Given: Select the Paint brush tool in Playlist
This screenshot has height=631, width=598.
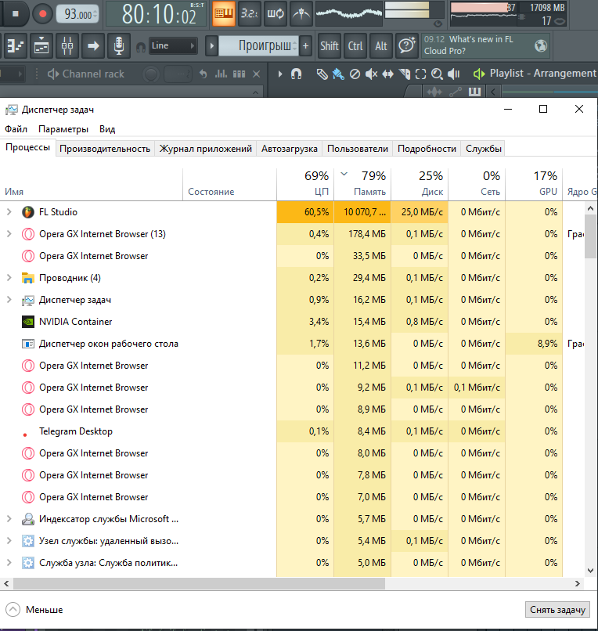Looking at the screenshot, I should (338, 74).
